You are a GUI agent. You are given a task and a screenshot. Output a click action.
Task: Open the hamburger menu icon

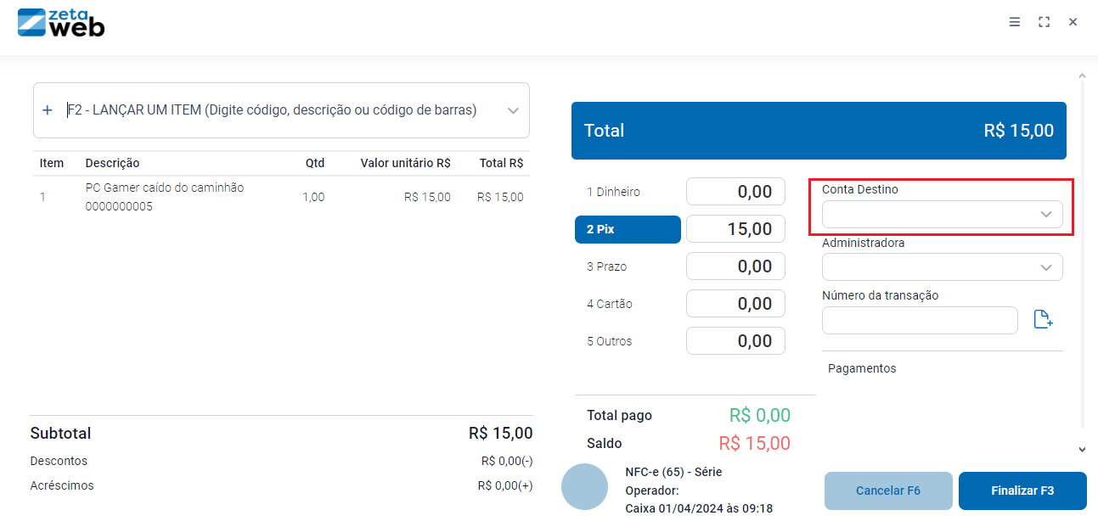[x=1015, y=22]
